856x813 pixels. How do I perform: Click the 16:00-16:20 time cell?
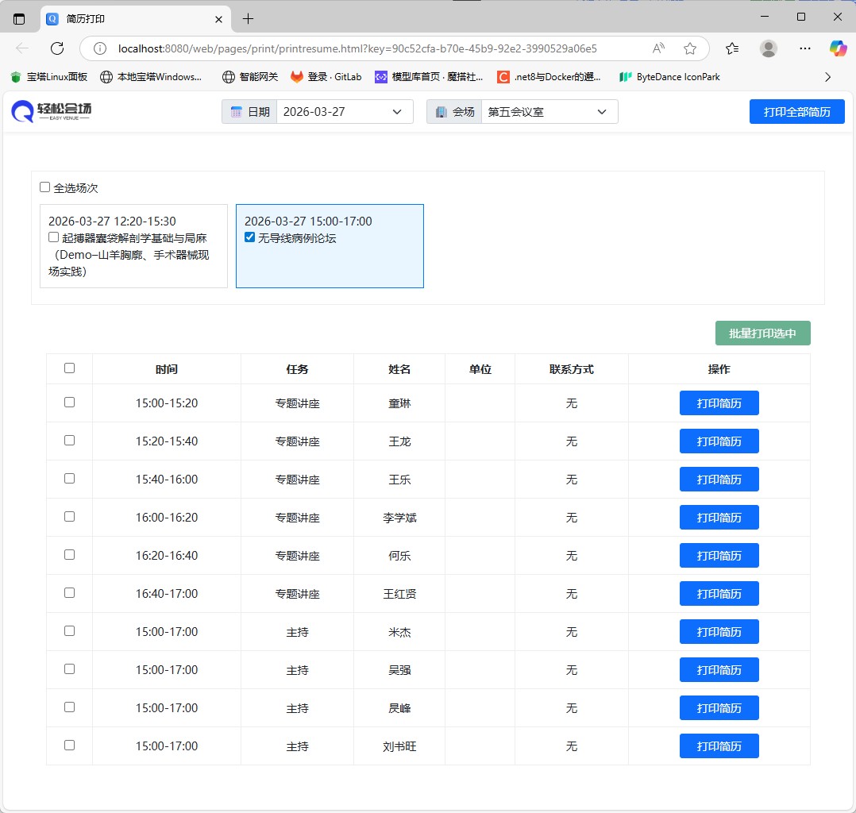[167, 518]
